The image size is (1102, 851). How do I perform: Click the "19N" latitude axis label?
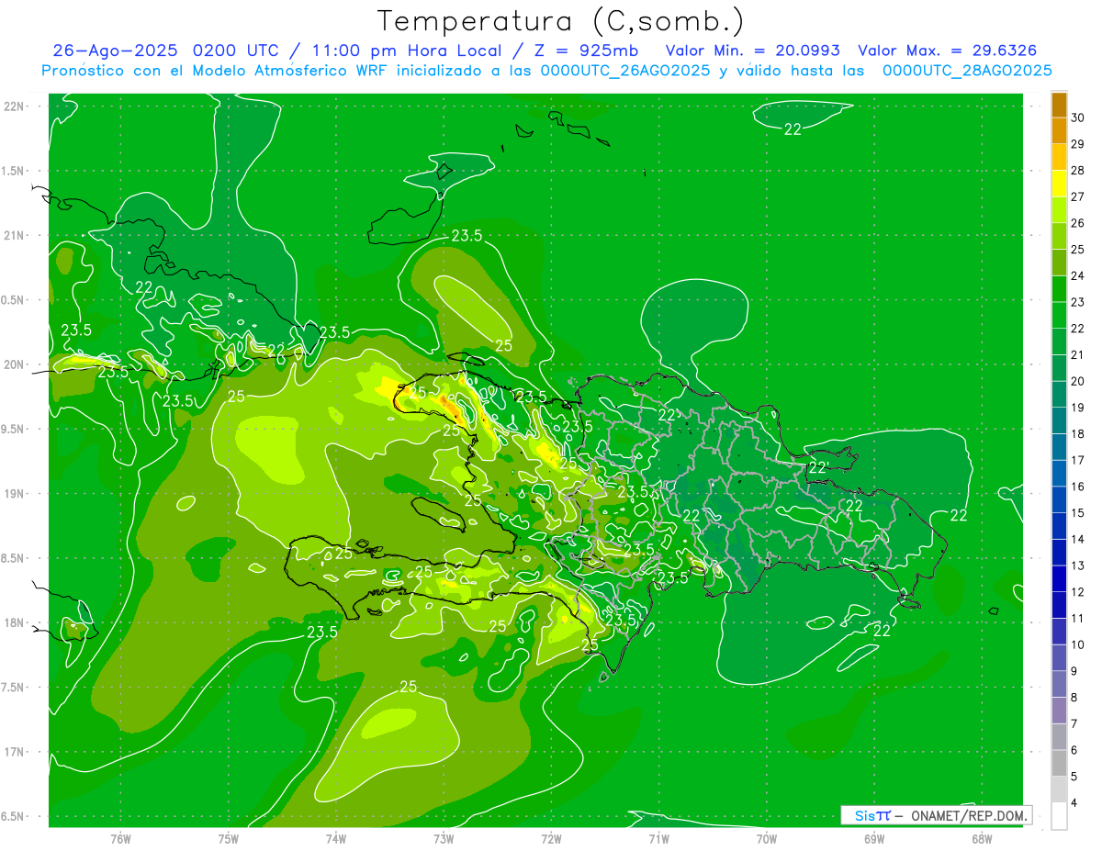[x=16, y=494]
